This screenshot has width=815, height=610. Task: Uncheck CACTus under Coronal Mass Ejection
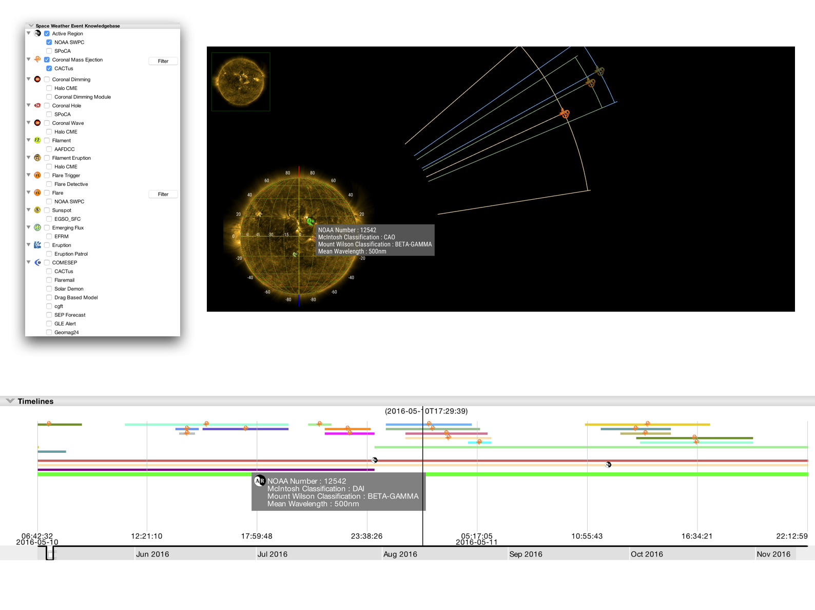49,68
